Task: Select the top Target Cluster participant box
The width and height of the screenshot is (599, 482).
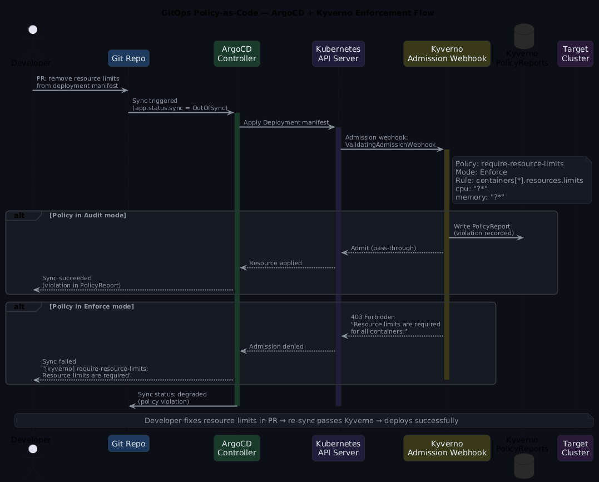Action: pyautogui.click(x=575, y=54)
